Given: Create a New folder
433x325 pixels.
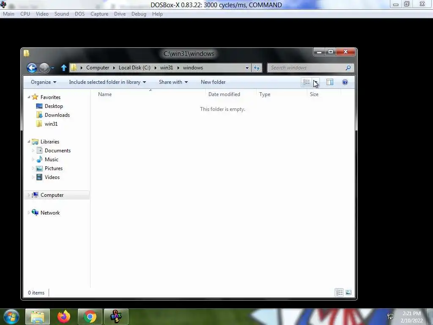Looking at the screenshot, I should coord(213,82).
